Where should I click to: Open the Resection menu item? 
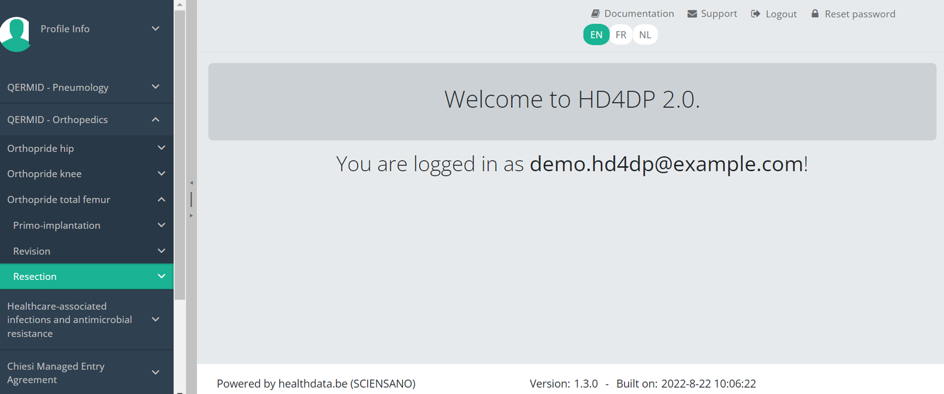(x=35, y=276)
